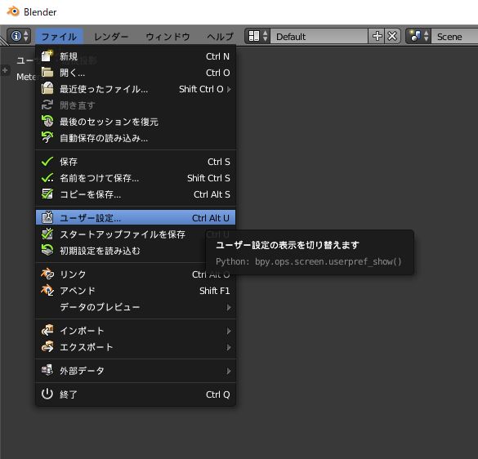Select アペンド menu entry
The image size is (478, 459).
136,291
